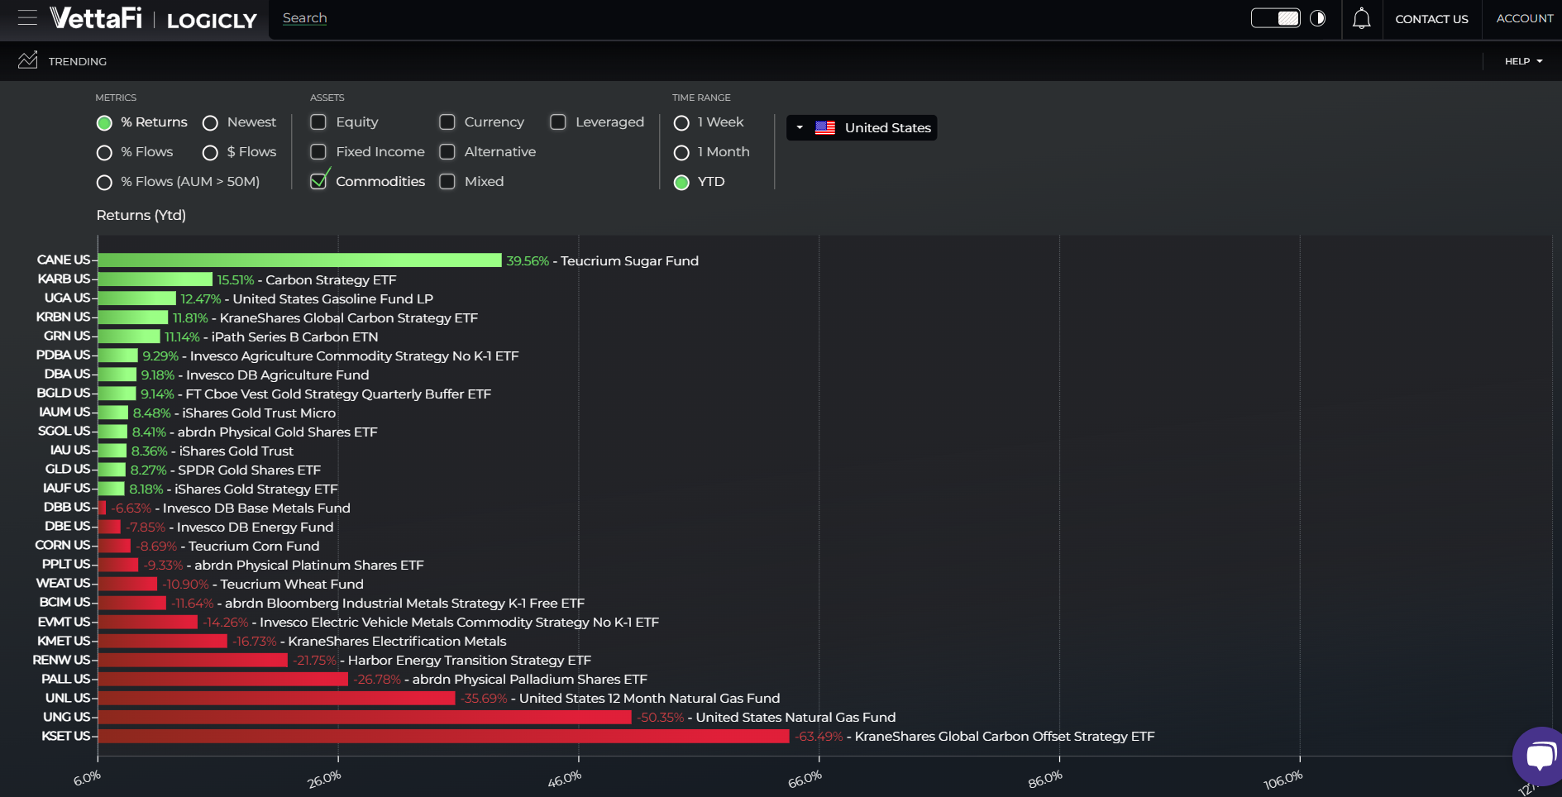Screen dimensions: 1562x797
Task: Click the -26.78% abrdn Physical Palladium label
Action: tap(501, 680)
